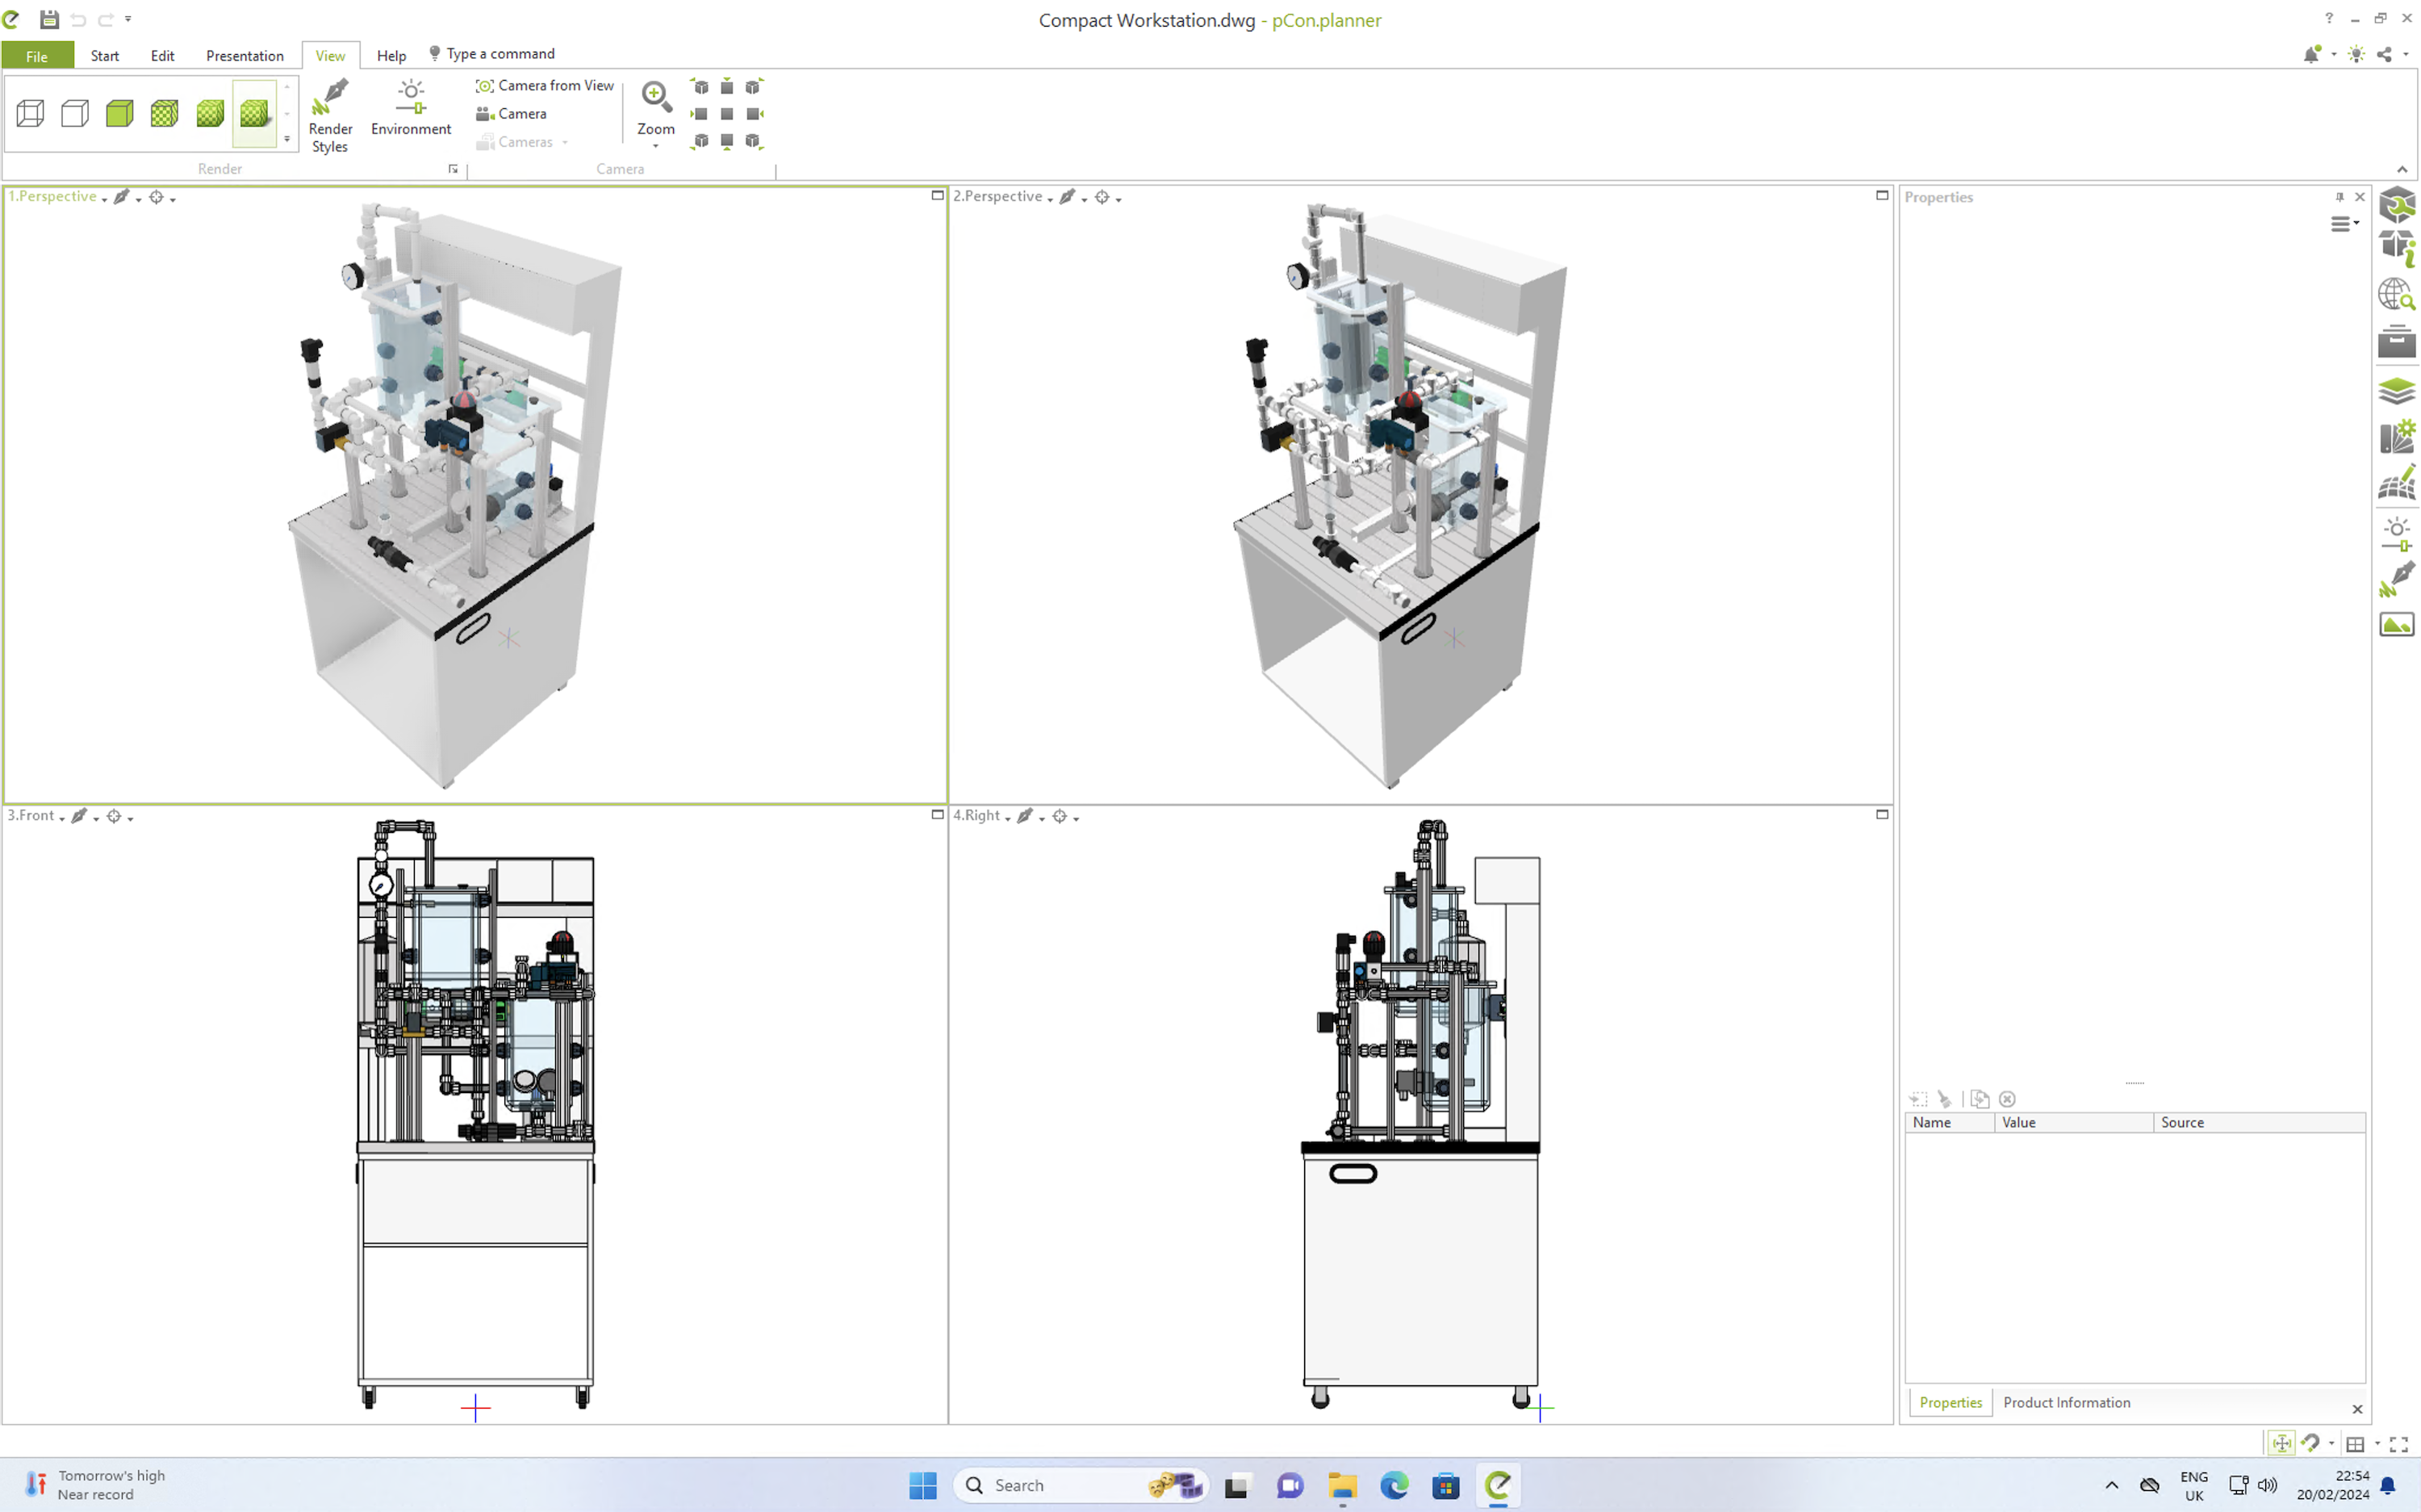Select the solid green colored render mode

(120, 113)
